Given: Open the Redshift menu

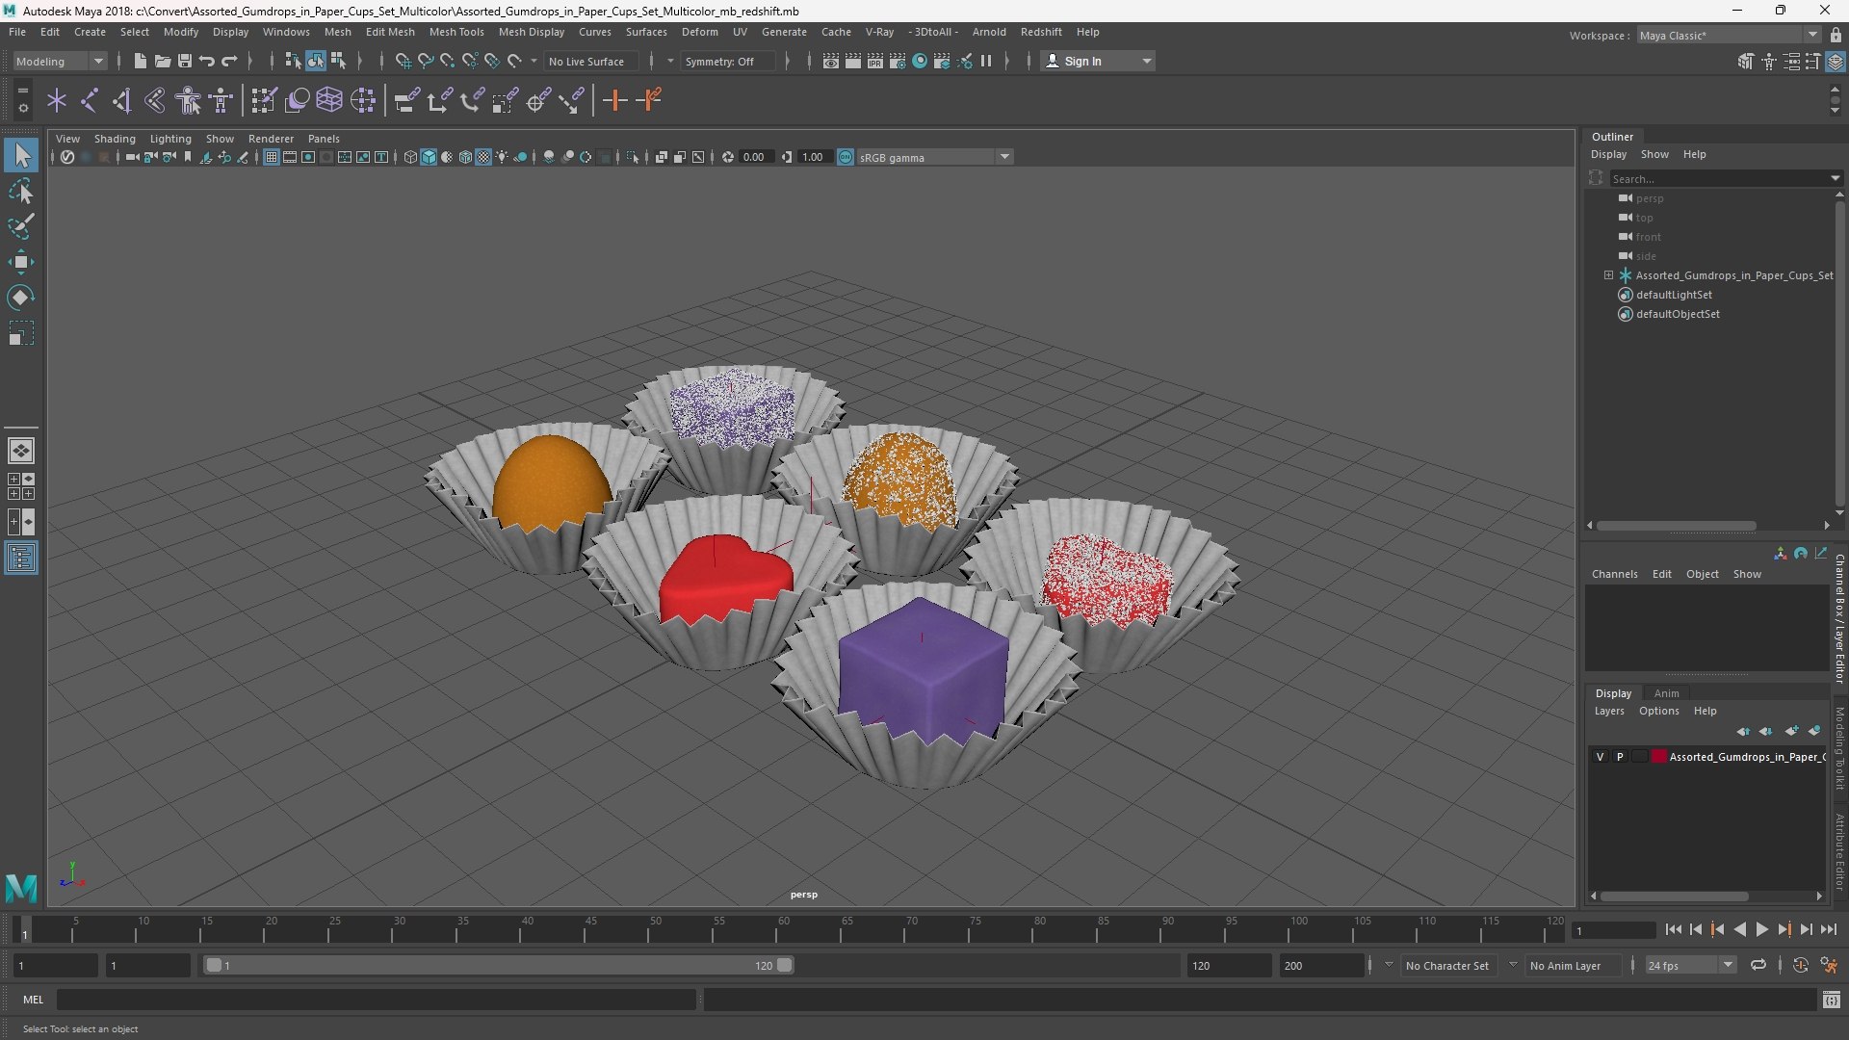Looking at the screenshot, I should click(x=1040, y=32).
